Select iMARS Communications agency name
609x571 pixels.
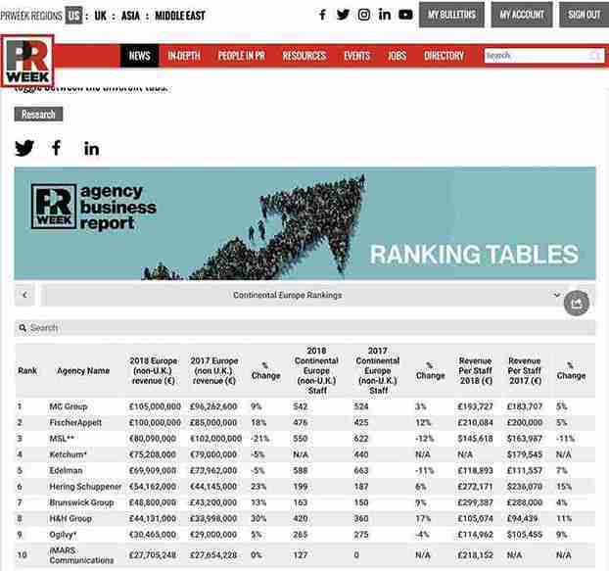pyautogui.click(x=81, y=555)
